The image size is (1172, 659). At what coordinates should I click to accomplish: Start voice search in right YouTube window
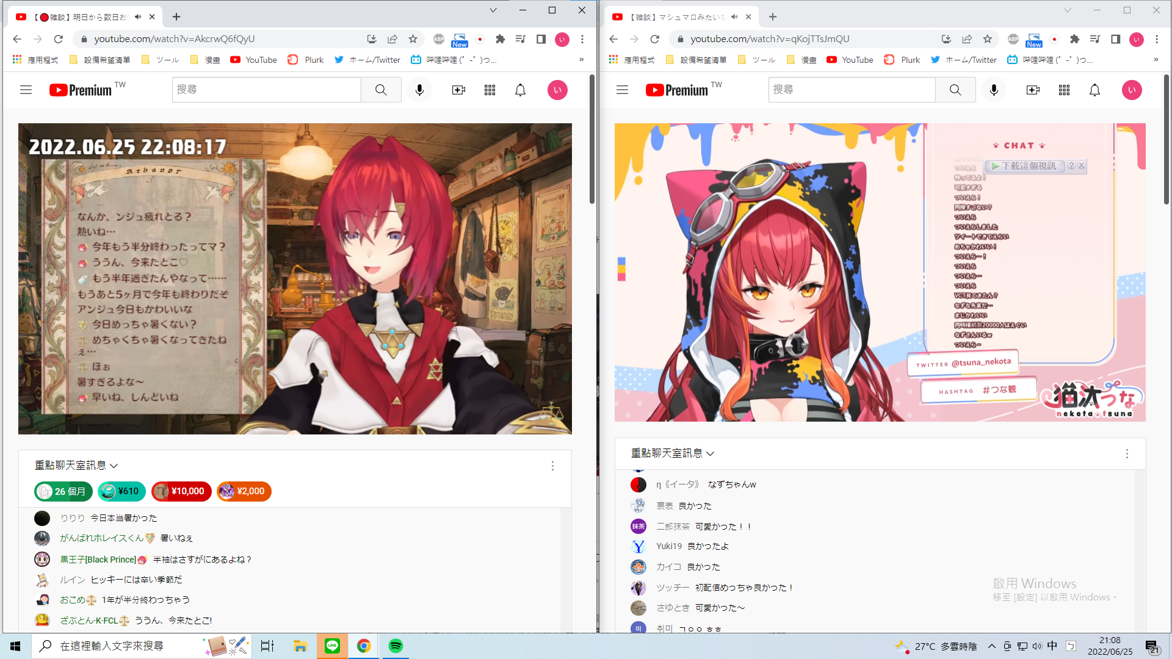[994, 90]
